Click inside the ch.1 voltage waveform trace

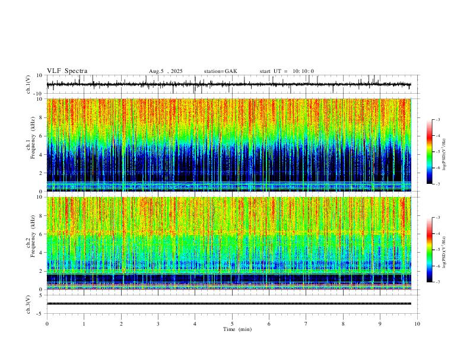(x=228, y=84)
